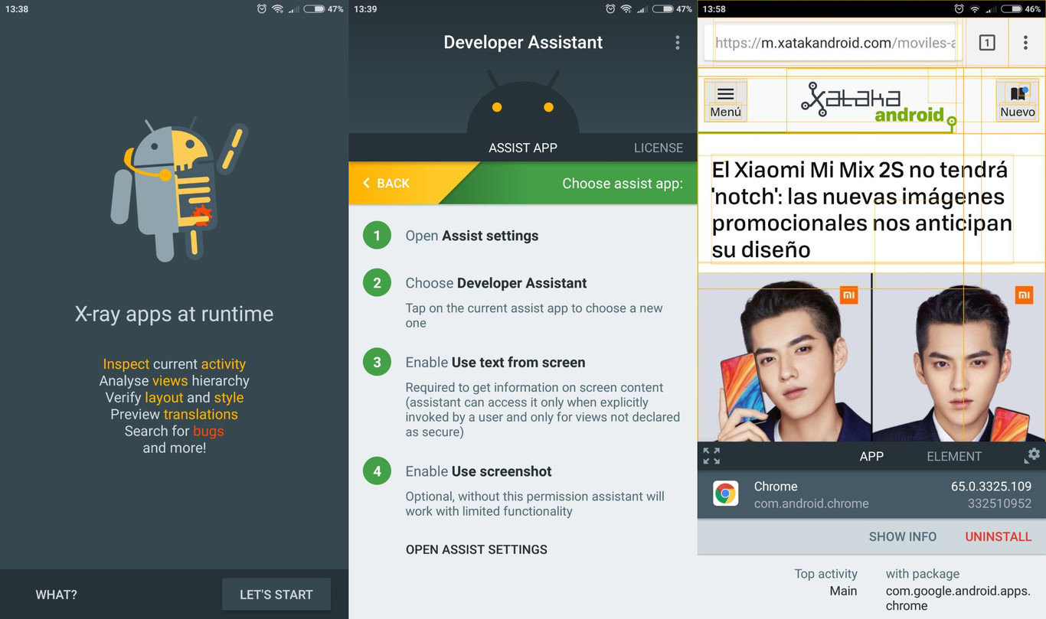Screen dimensions: 1046x619
Task: Open Developer Assistant's overflow menu
Action: [x=677, y=42]
